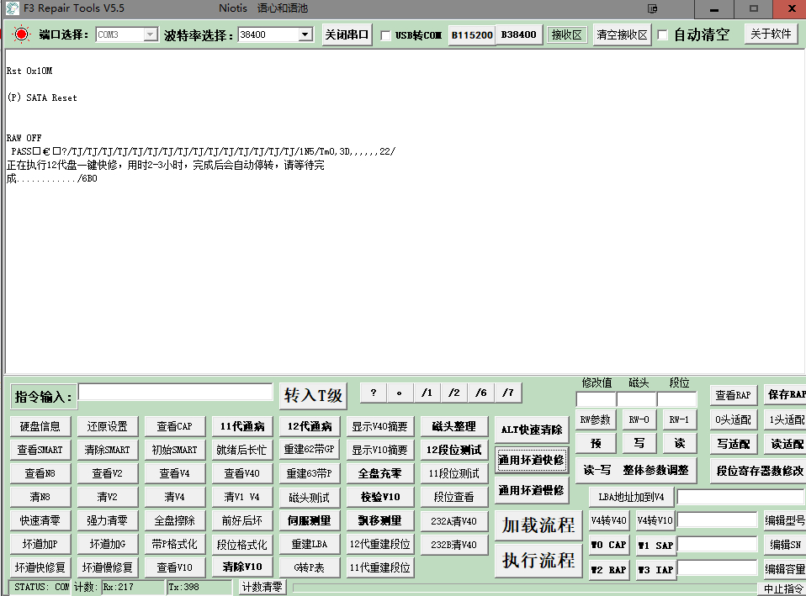This screenshot has height=596, width=806.
Task: Click the ▼1 SAP button
Action: (x=655, y=545)
